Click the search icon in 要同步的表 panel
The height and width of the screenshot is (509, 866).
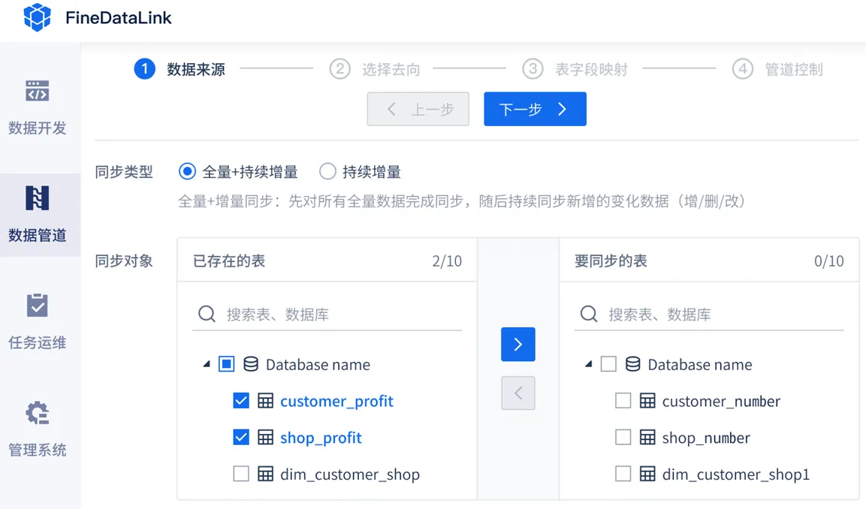(589, 314)
